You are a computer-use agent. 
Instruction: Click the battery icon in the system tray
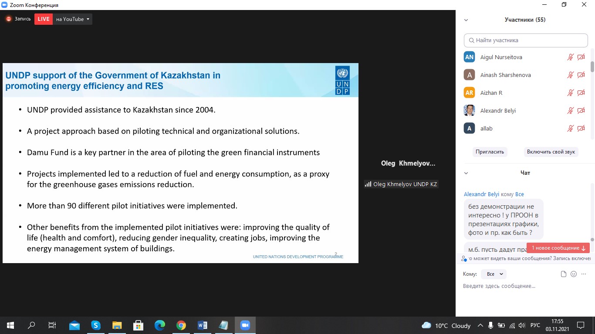[x=501, y=325]
